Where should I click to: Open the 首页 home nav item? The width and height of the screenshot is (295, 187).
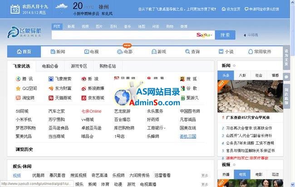24,51
